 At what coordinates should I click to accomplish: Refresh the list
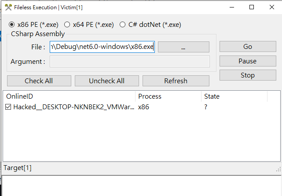(x=176, y=81)
